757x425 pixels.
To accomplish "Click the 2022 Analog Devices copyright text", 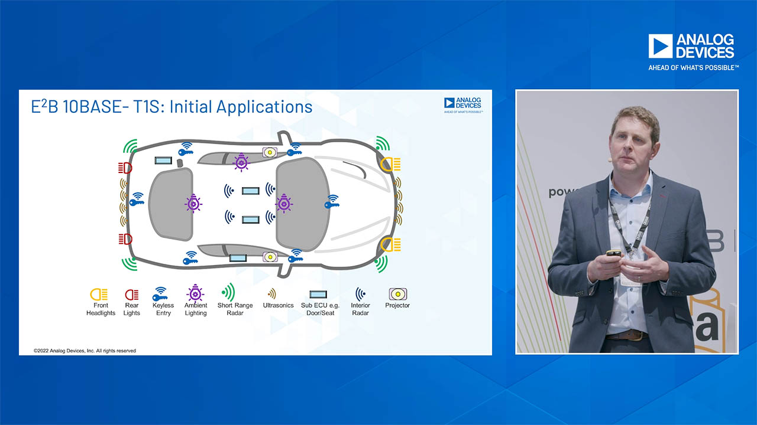I will [85, 351].
